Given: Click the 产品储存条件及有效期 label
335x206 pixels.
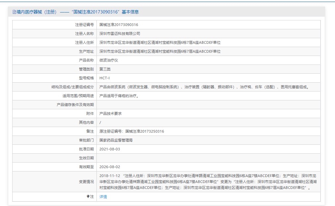Looking at the screenshot, I should 75,105.
